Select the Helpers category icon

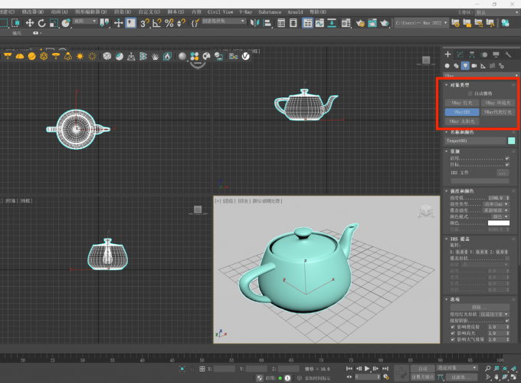483,66
